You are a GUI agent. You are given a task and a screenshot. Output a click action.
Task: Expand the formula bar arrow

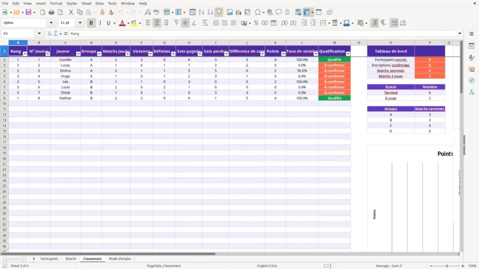pyautogui.click(x=460, y=34)
